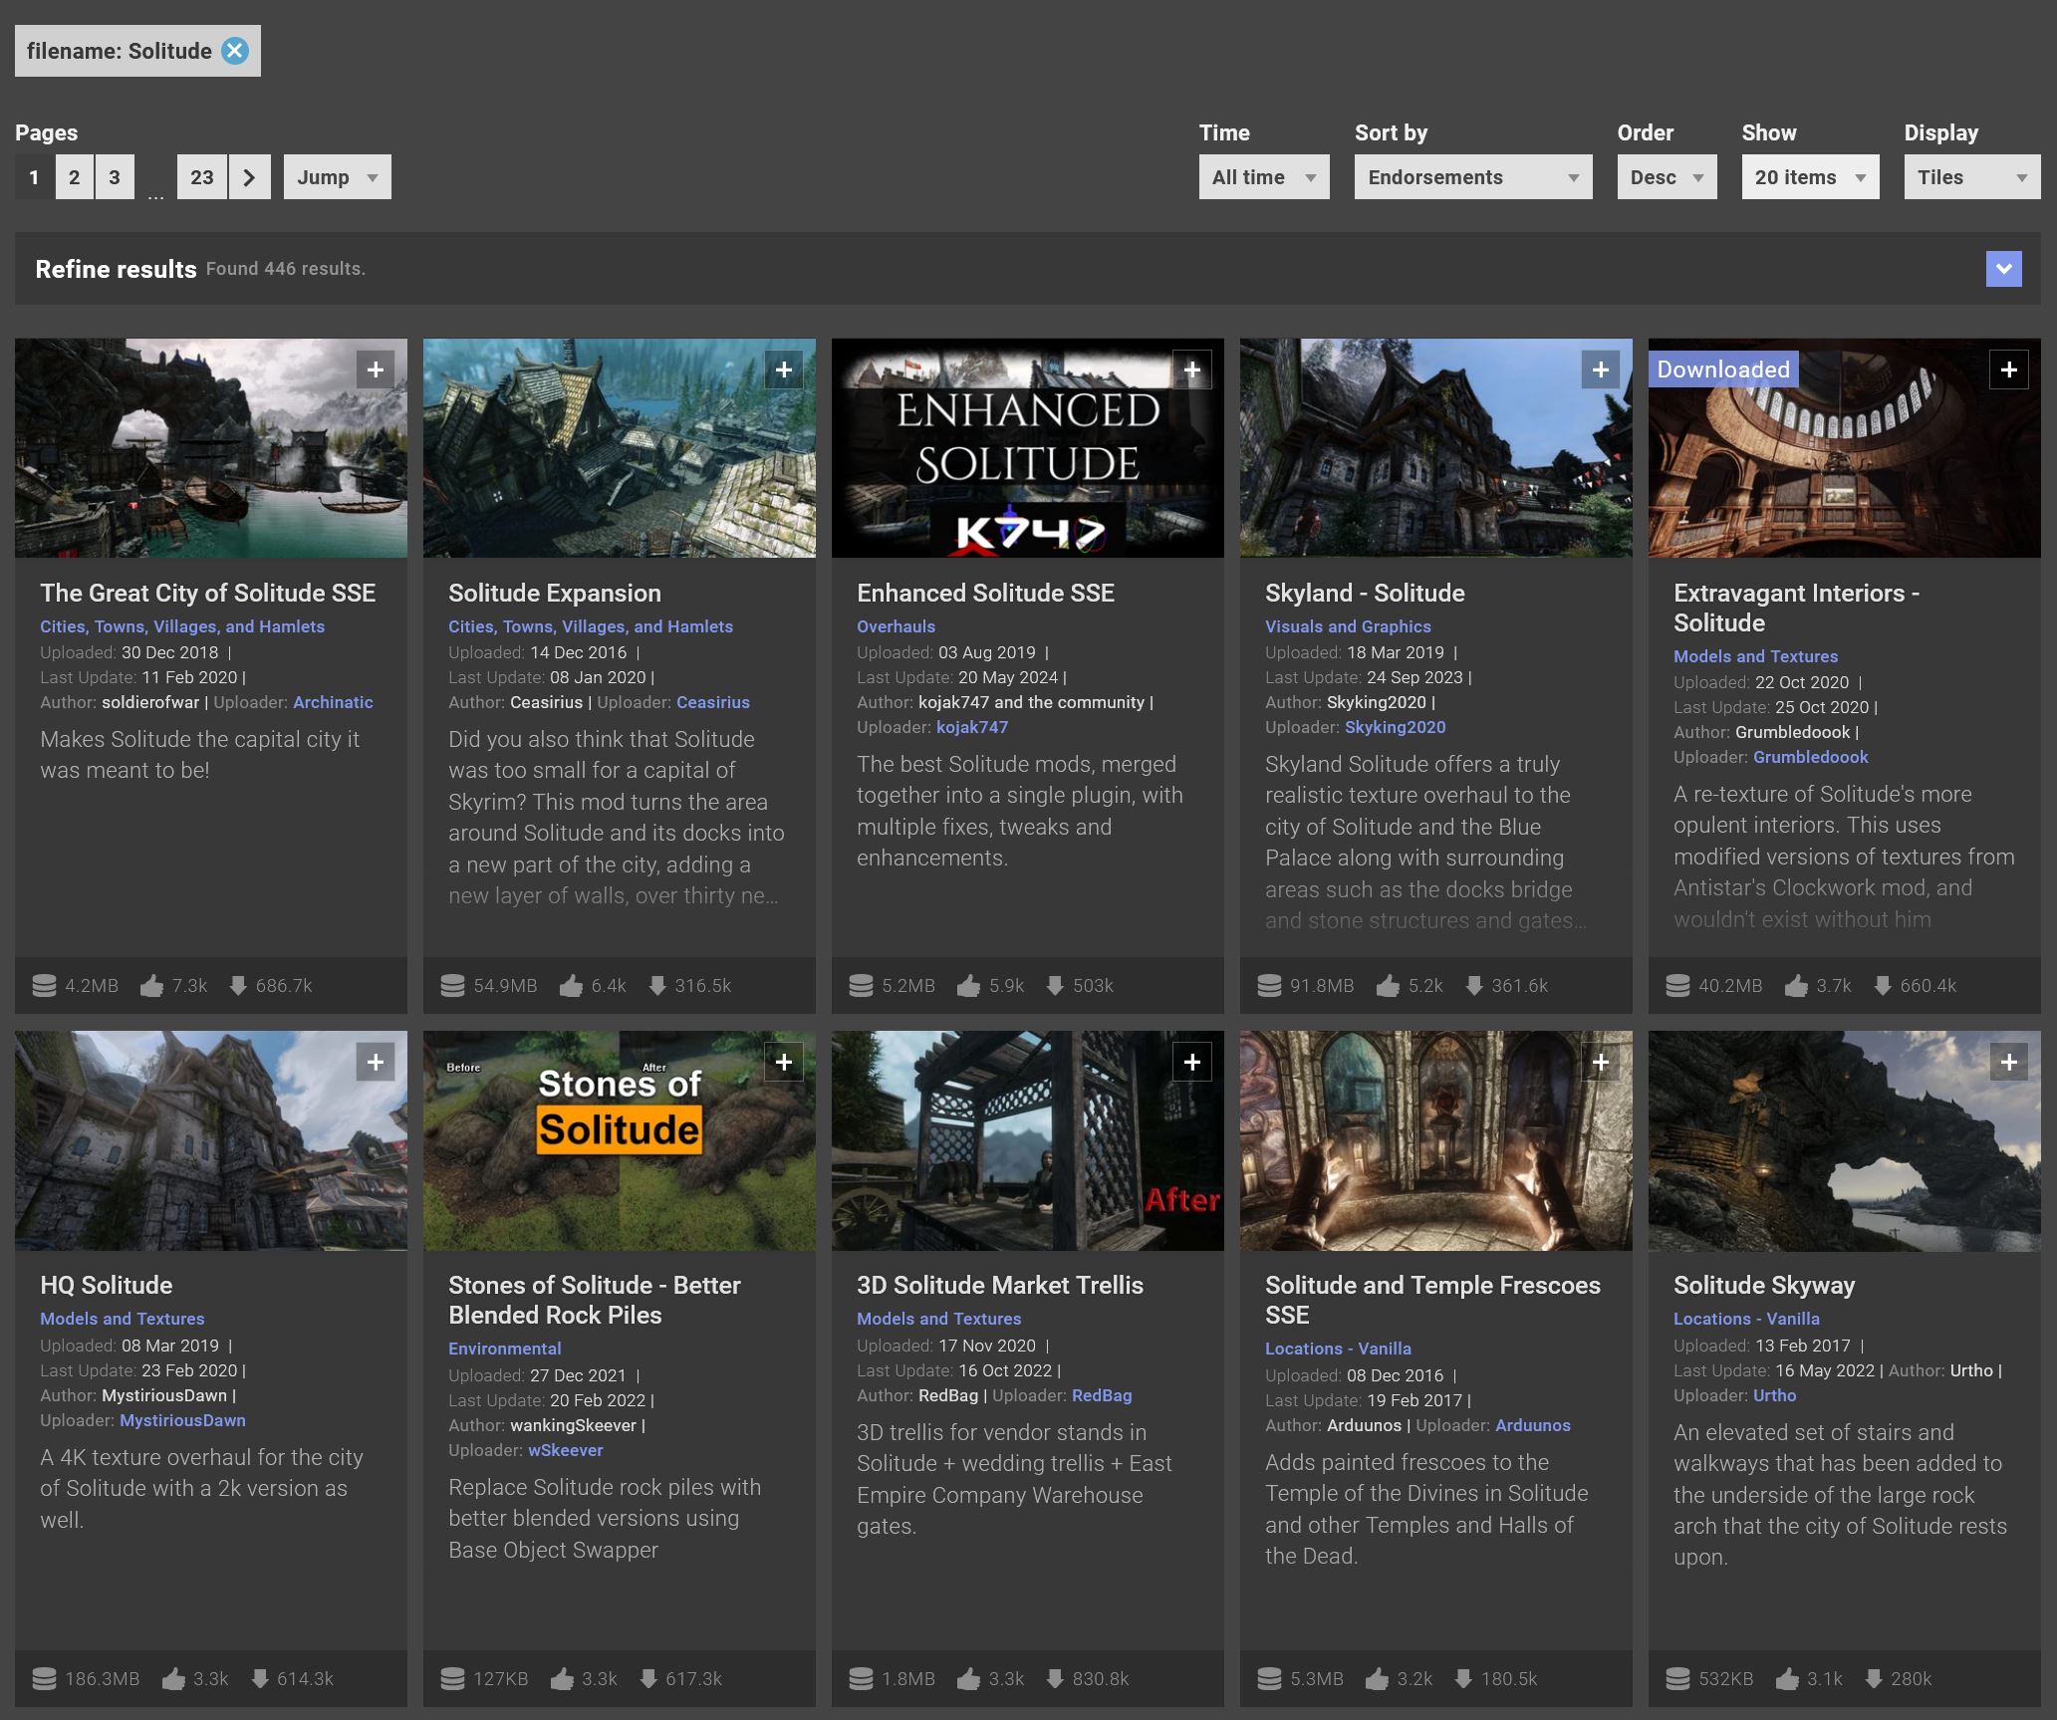Open the Time All time dropdown
Screen dimensions: 2057x1720
coord(1263,177)
